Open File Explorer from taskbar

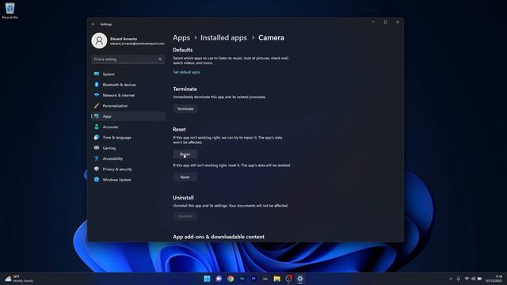(276, 279)
